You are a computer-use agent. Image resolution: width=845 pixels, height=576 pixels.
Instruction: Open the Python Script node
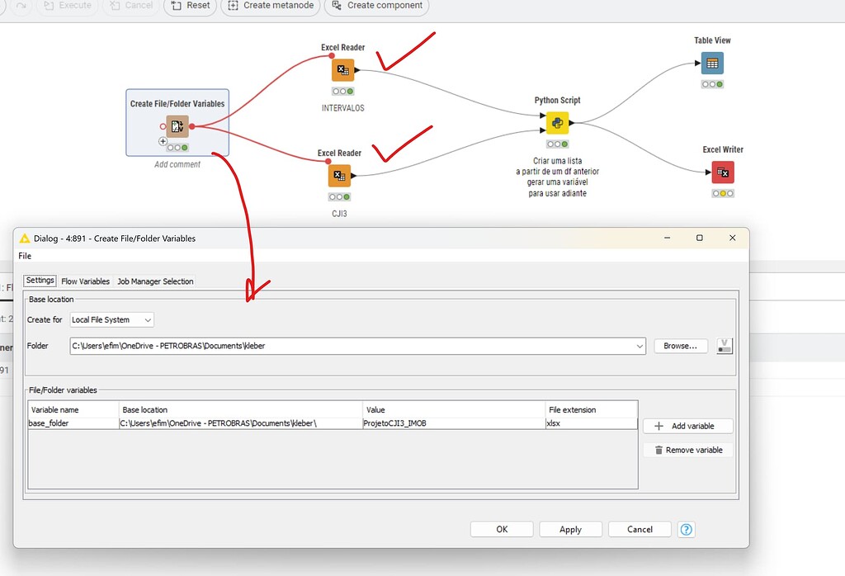(x=557, y=122)
